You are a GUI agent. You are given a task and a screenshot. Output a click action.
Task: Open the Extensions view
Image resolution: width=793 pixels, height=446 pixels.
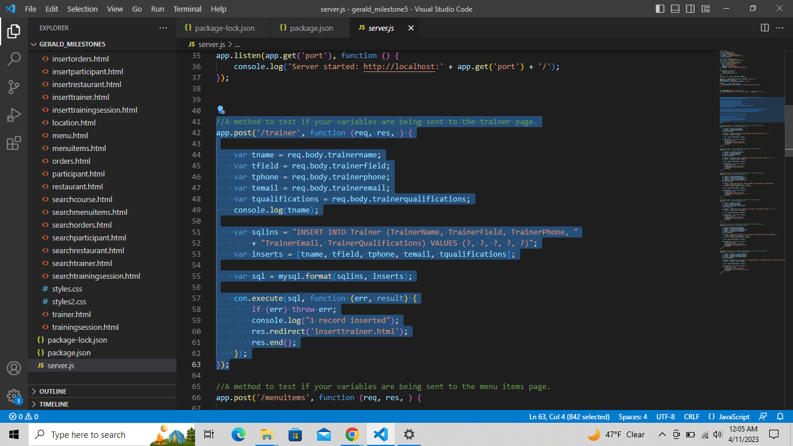pos(14,143)
